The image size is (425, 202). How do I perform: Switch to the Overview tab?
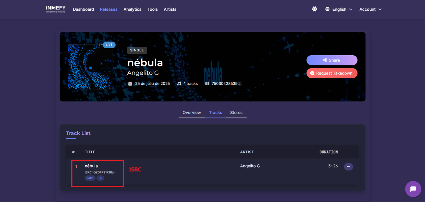click(192, 113)
